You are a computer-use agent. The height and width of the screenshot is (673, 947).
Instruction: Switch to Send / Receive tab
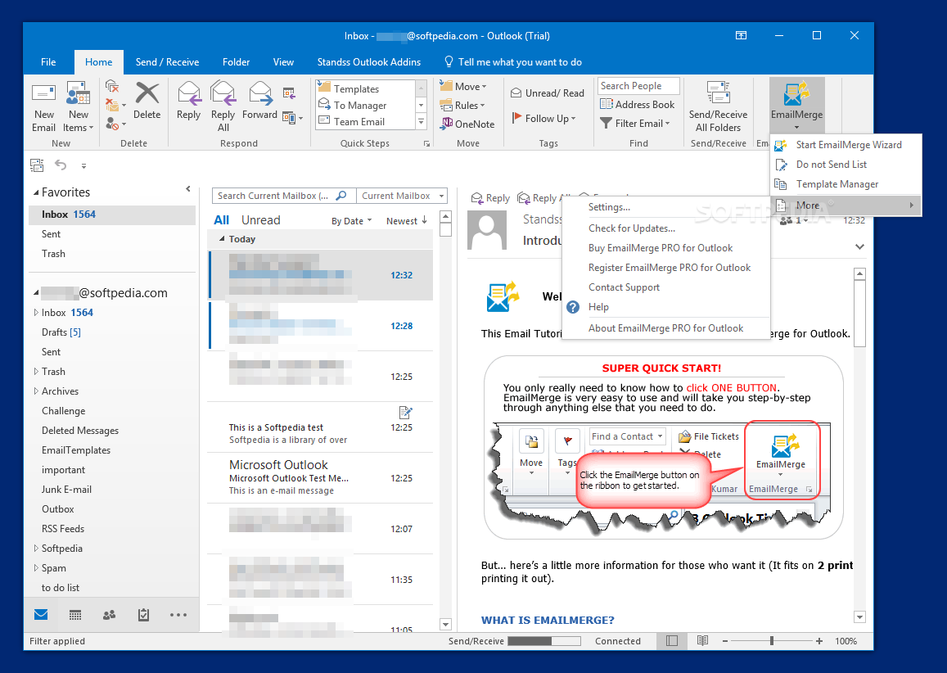point(167,62)
